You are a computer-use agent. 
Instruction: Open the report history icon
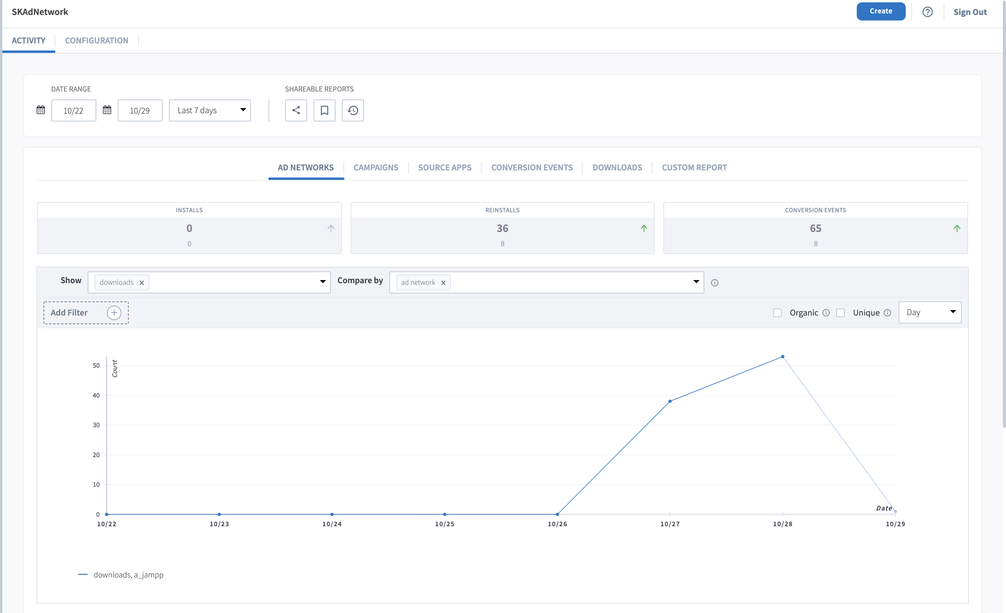click(x=353, y=110)
